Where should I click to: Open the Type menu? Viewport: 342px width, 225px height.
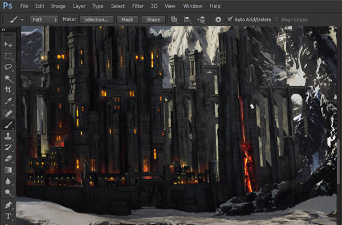coord(98,6)
